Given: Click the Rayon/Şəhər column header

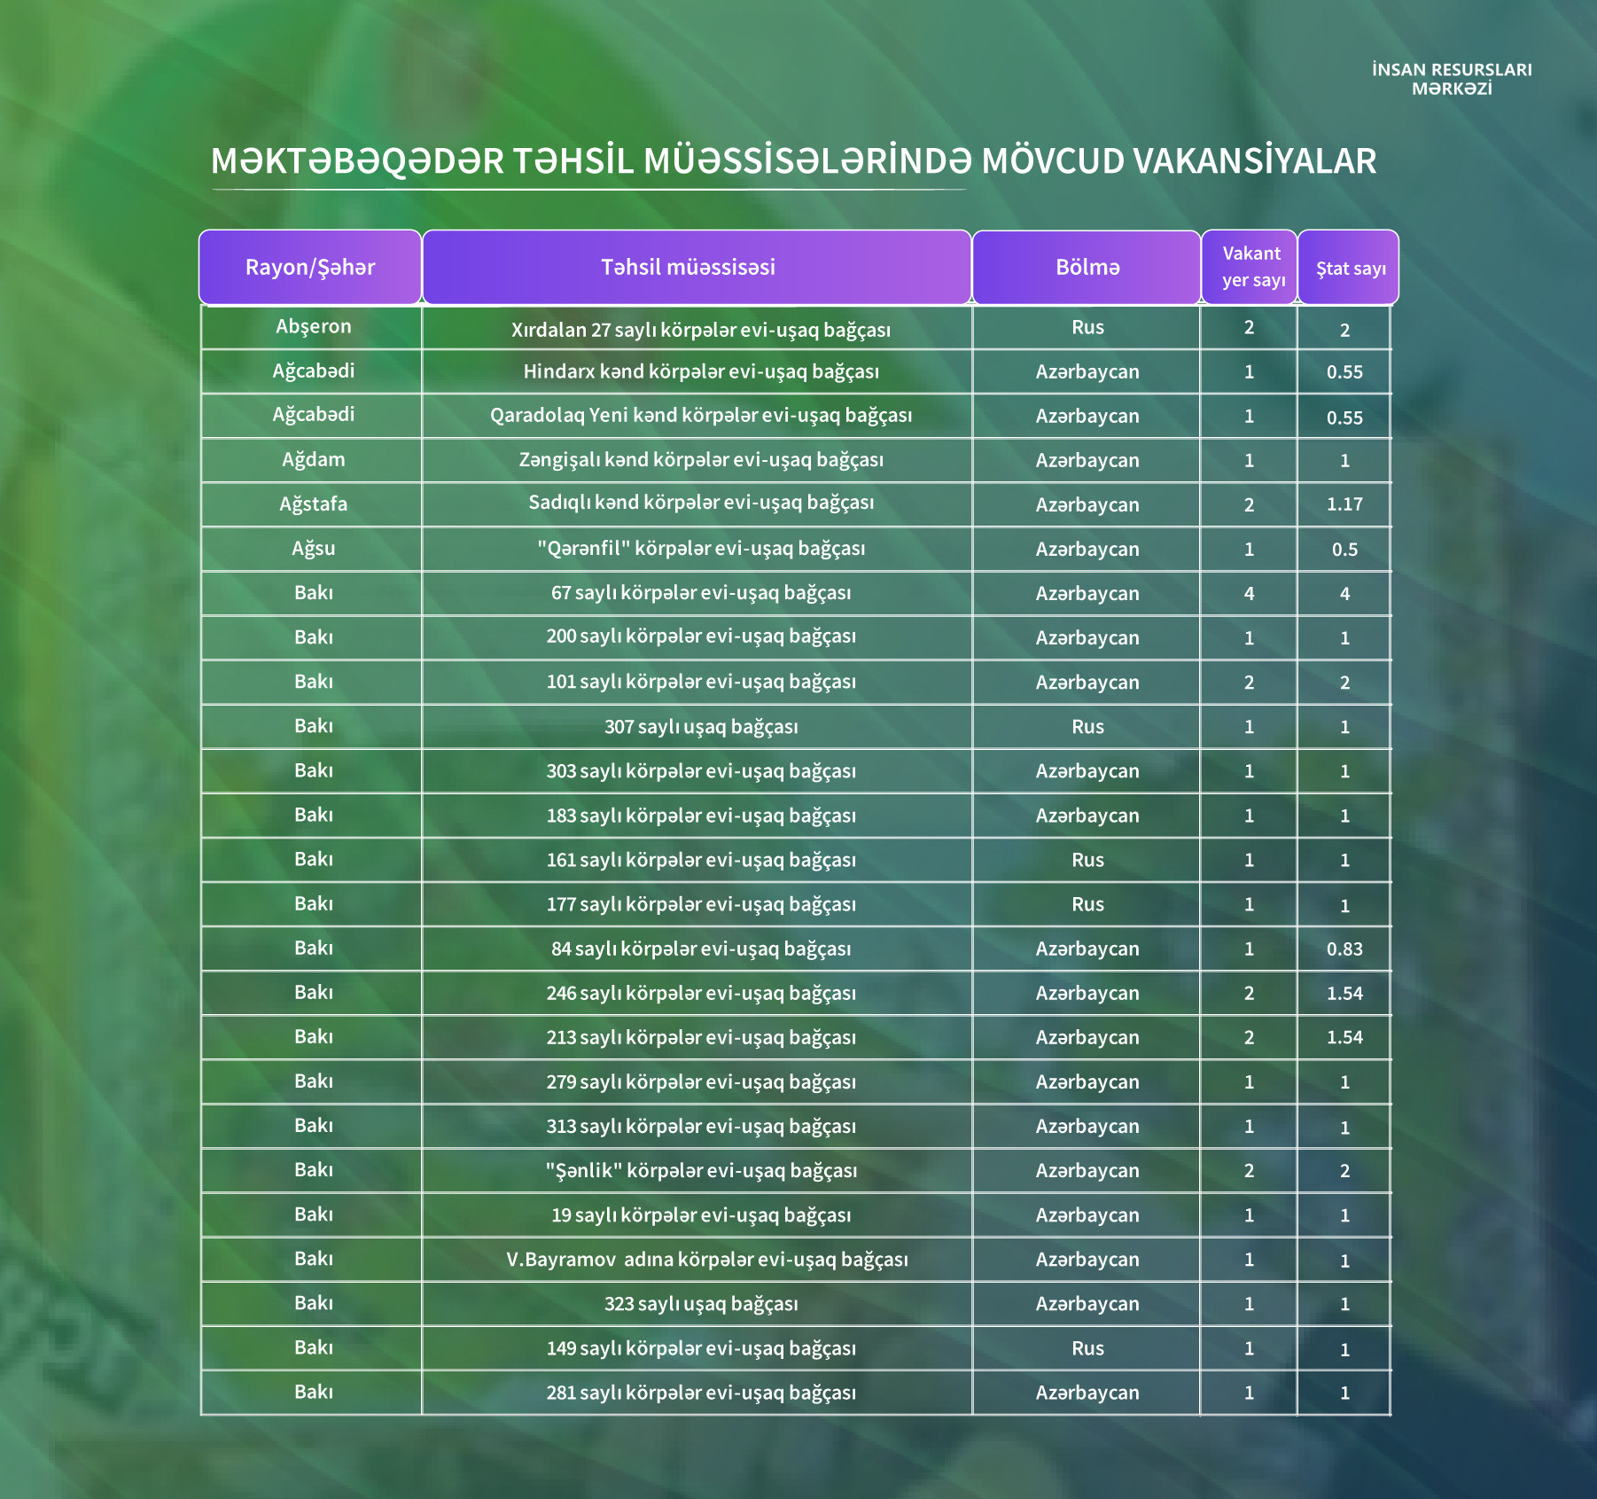Looking at the screenshot, I should (x=310, y=267).
